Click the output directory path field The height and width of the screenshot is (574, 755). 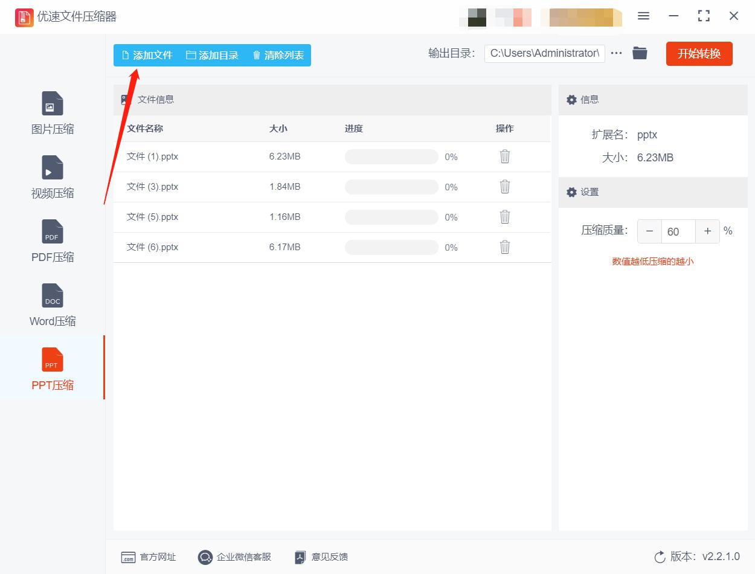pyautogui.click(x=544, y=53)
